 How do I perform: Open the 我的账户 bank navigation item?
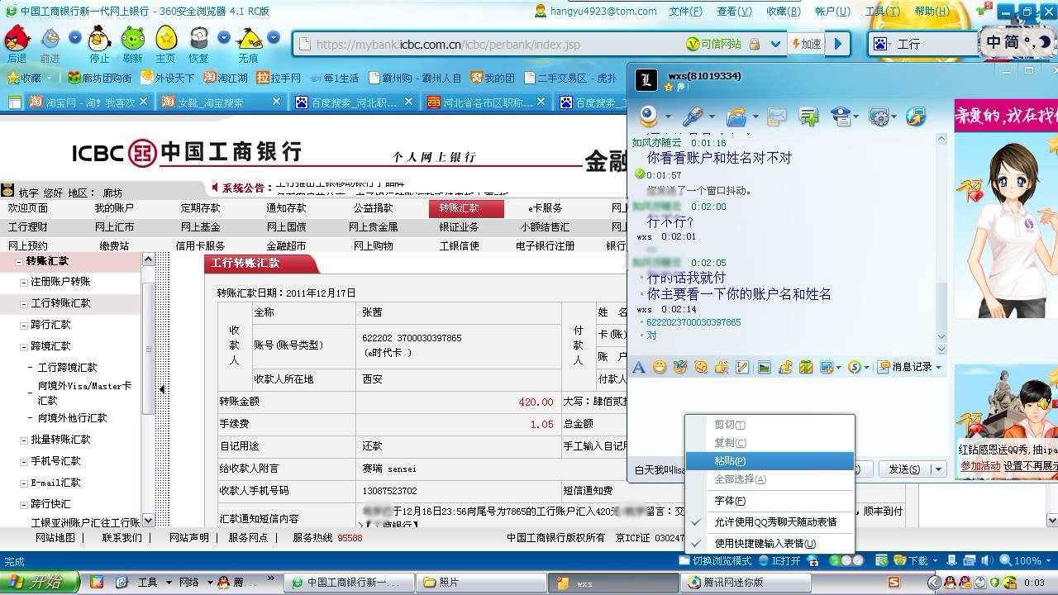[x=113, y=208]
